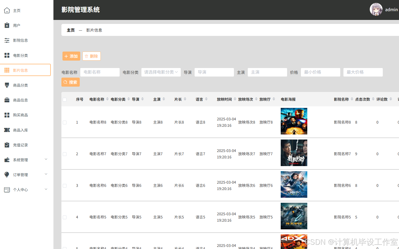Check the row for 电影名称6

pyautogui.click(x=65, y=186)
